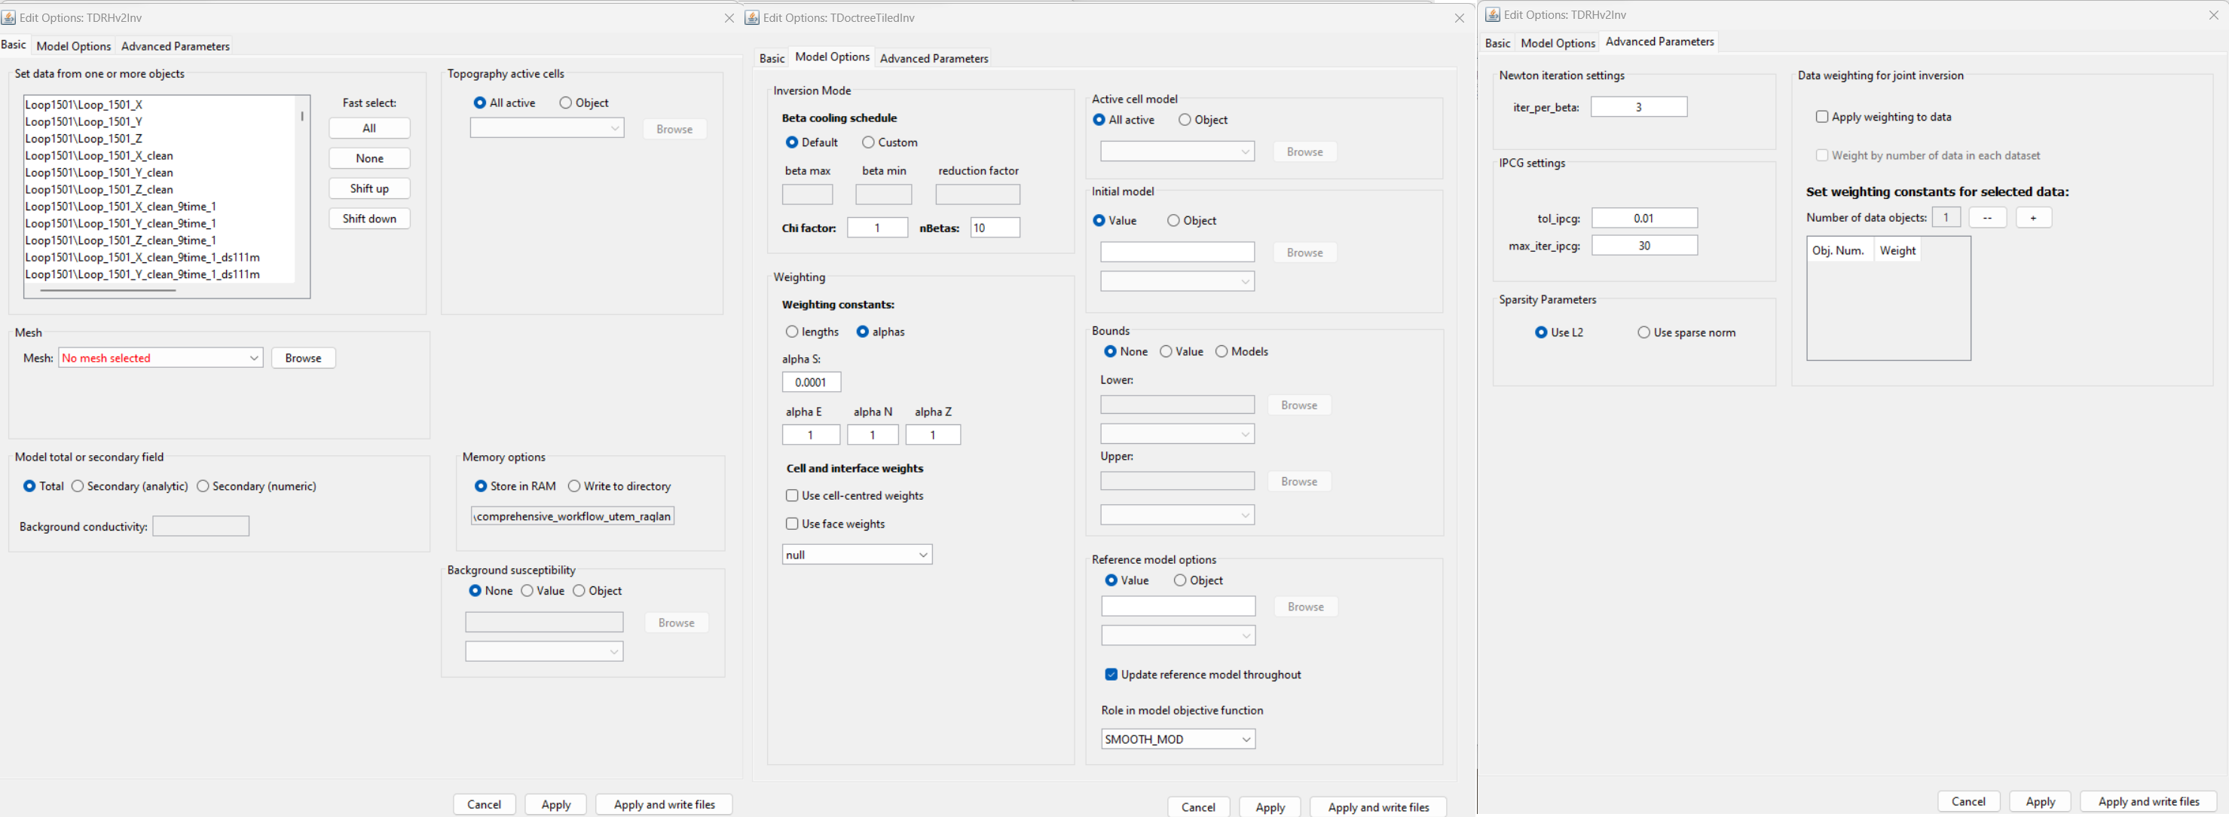
Task: Open the Reference model object dropdown
Action: coord(1179,636)
